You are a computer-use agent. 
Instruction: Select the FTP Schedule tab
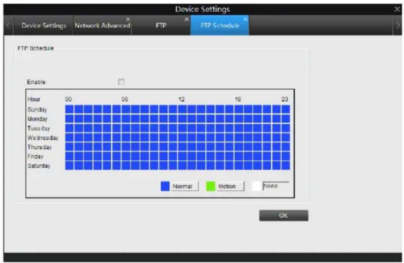point(220,25)
